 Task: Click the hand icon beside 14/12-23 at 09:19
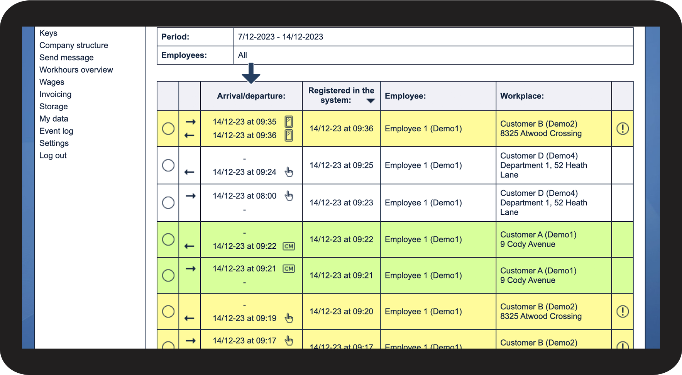(x=289, y=318)
